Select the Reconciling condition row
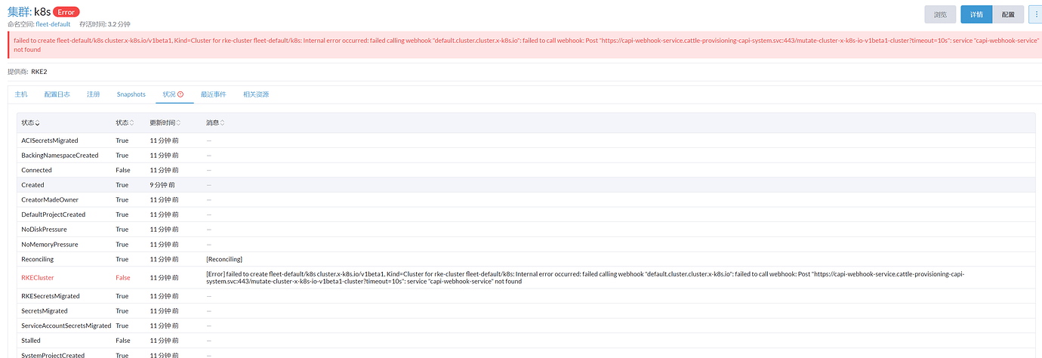Image resolution: width=1042 pixels, height=358 pixels. (x=38, y=259)
